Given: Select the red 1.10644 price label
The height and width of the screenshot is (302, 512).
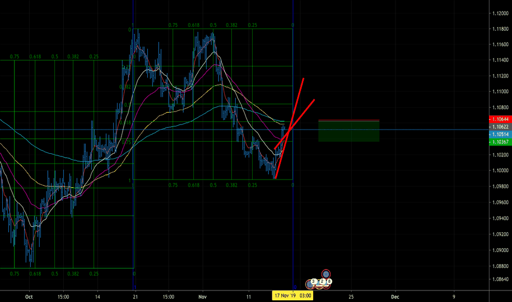Looking at the screenshot, I should (x=499, y=119).
